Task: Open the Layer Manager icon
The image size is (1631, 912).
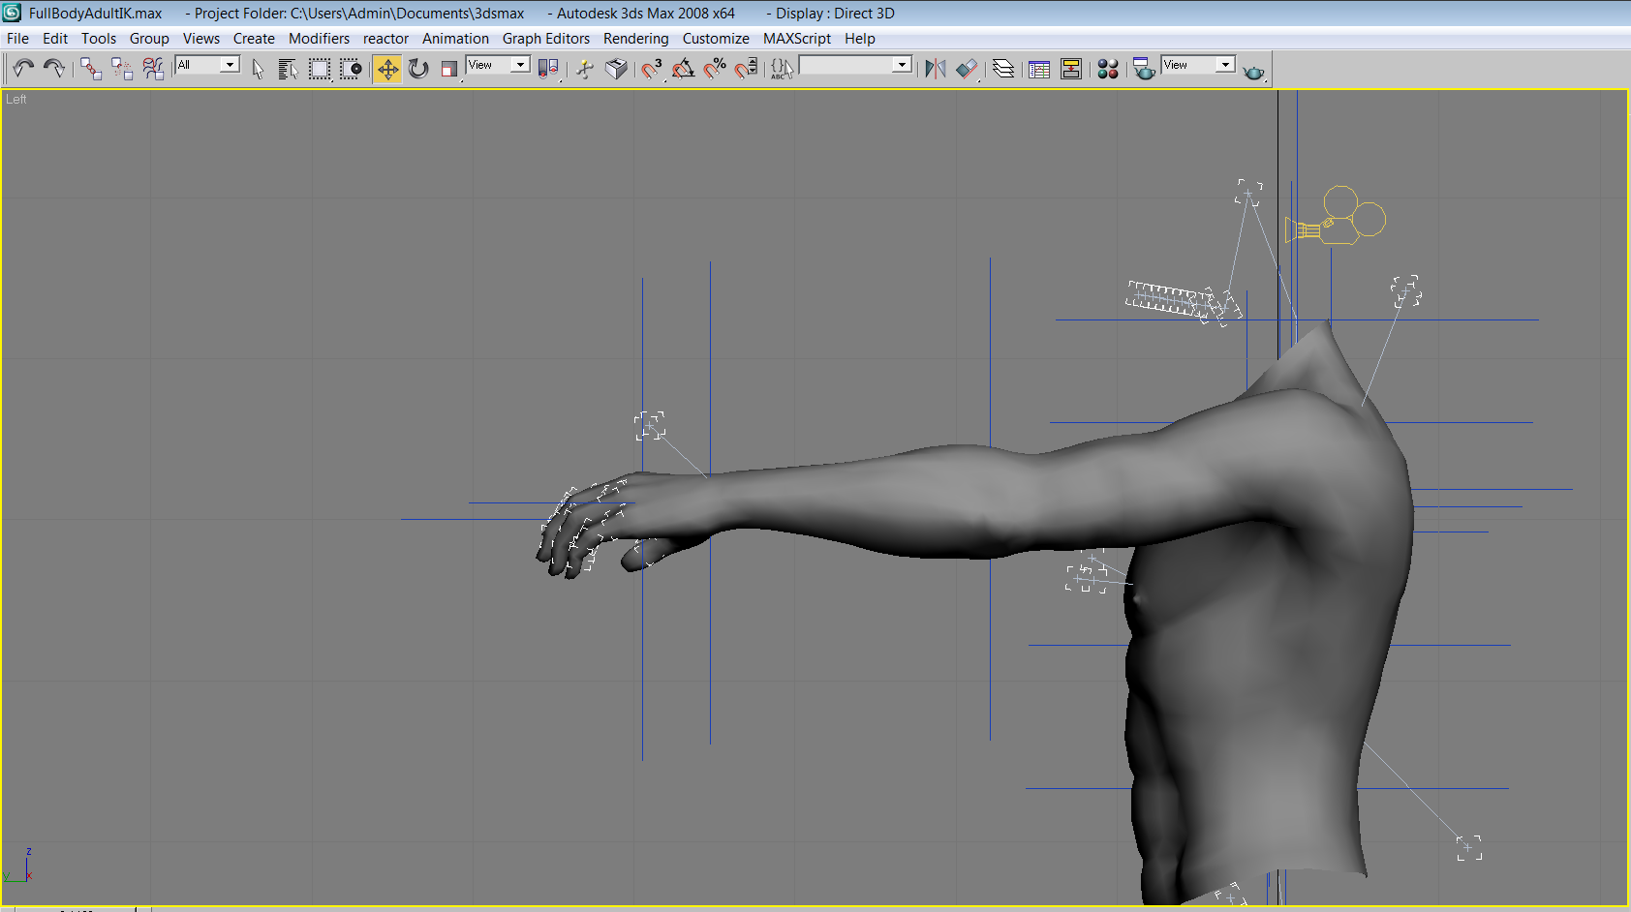Action: [x=1003, y=68]
